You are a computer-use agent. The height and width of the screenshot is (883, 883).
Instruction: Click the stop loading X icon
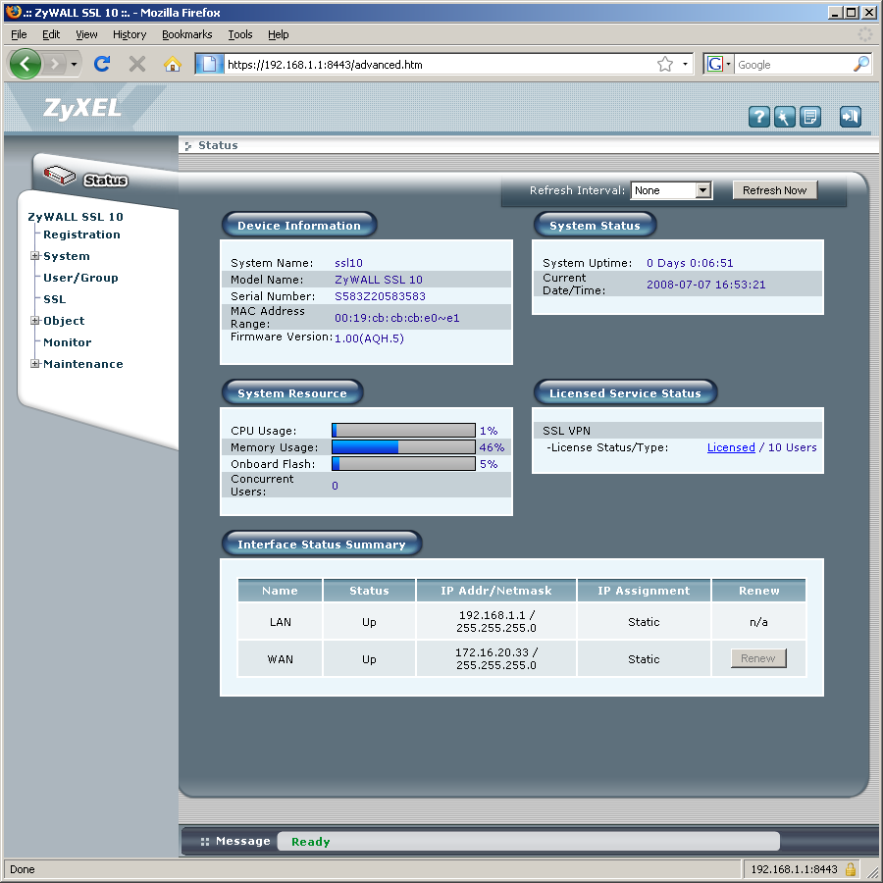pos(136,64)
